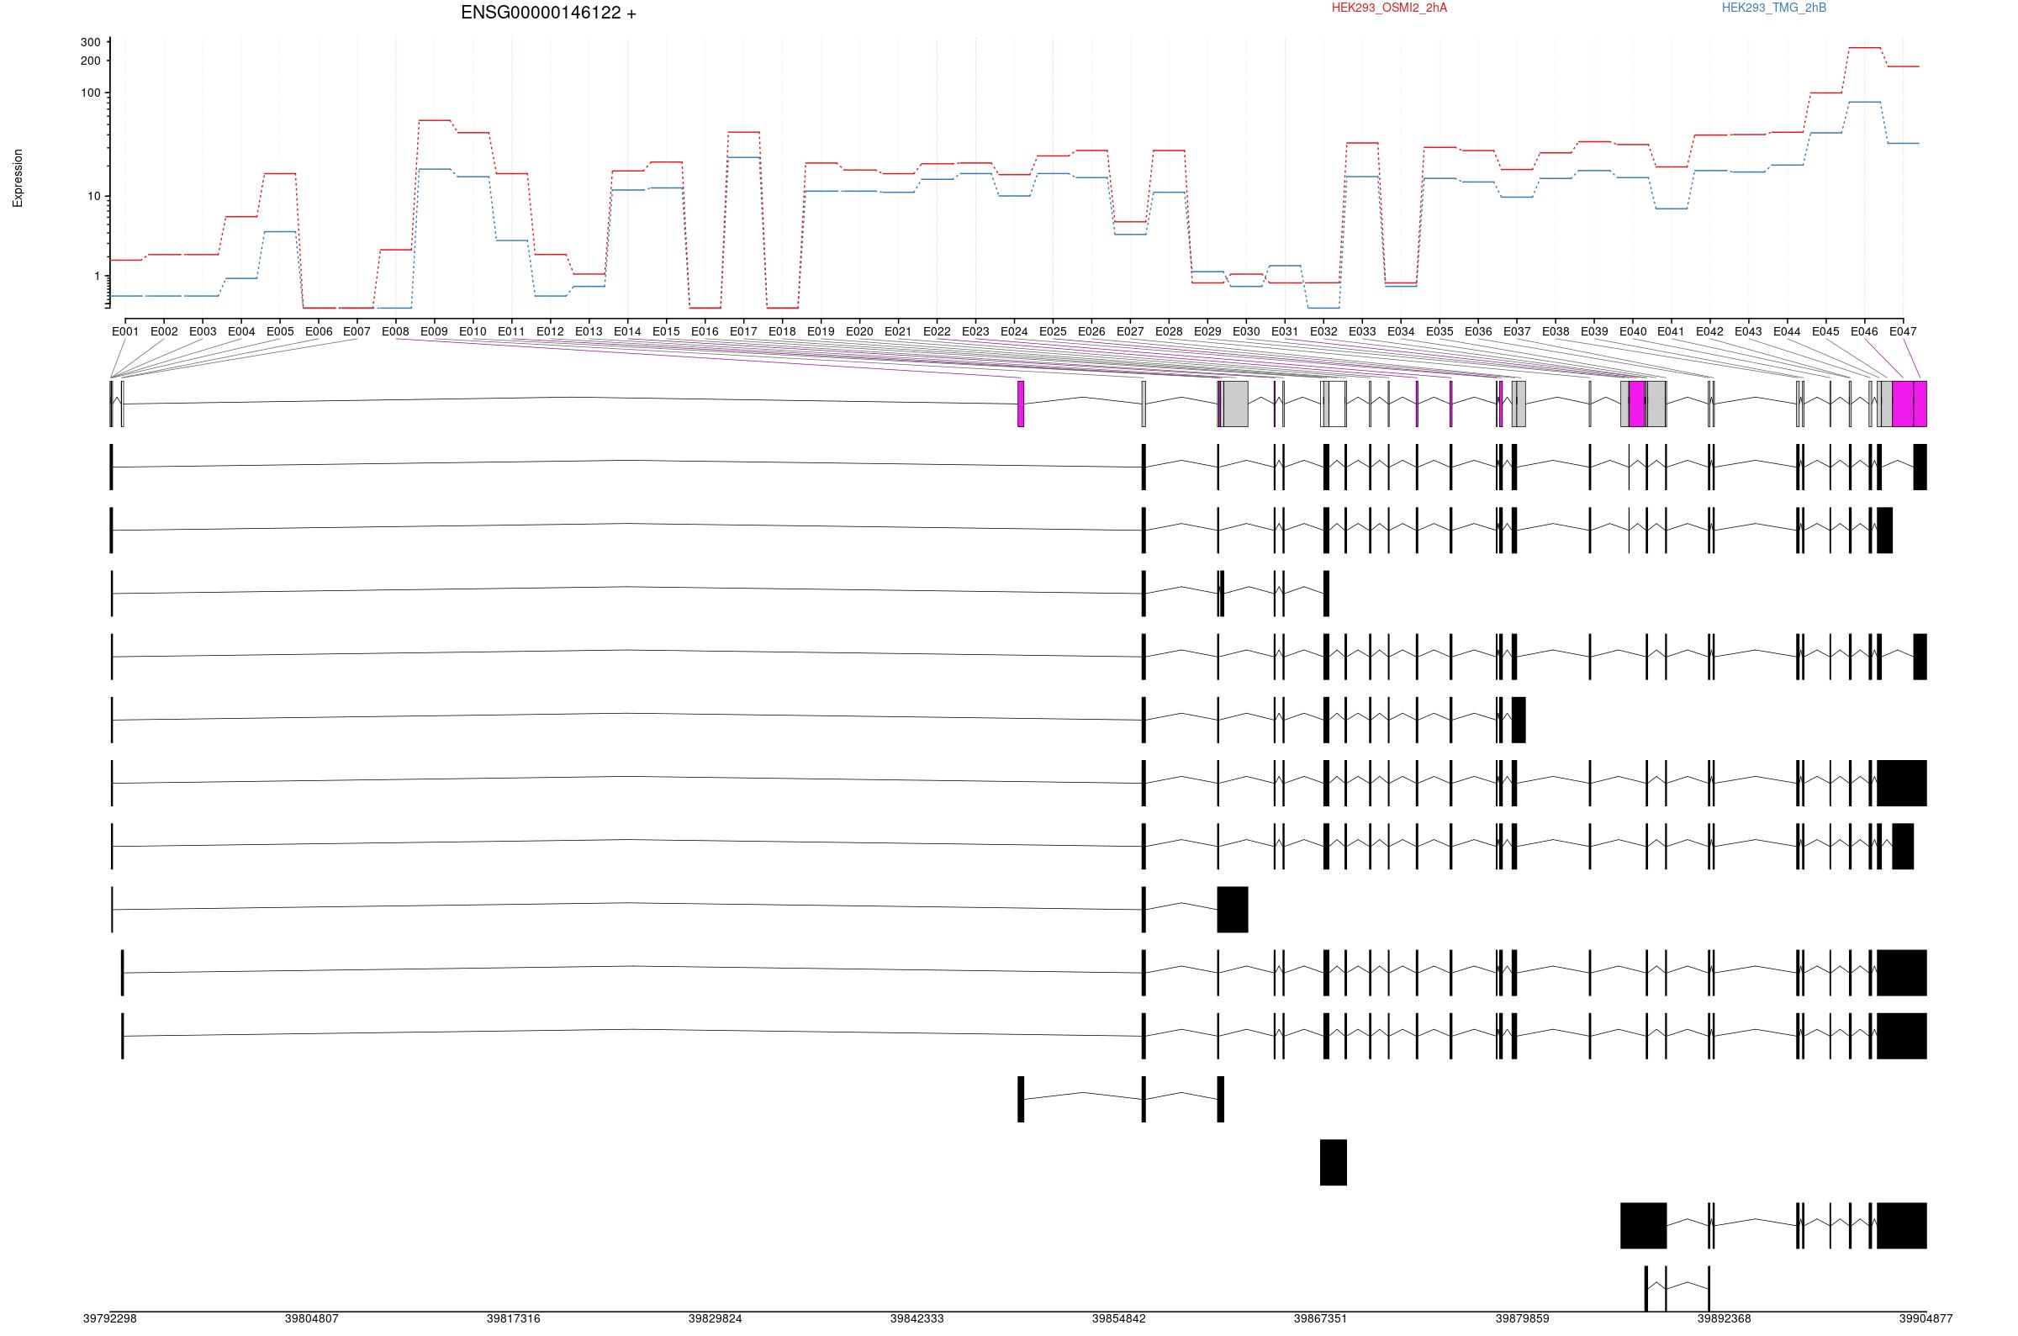Click exon label E046
Image resolution: width=2018 pixels, height=1336 pixels.
pyautogui.click(x=1864, y=331)
